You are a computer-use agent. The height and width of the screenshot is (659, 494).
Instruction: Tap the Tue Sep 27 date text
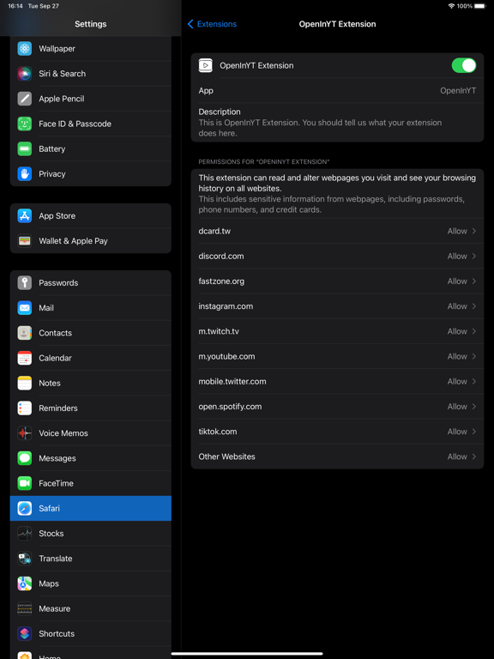[x=43, y=6]
